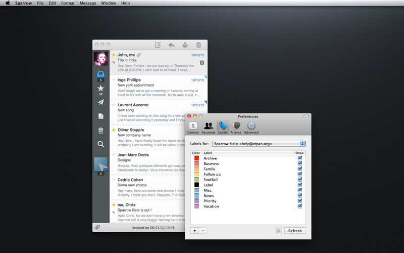This screenshot has width=404, height=253.
Task: Switch to the Accounts preferences tab
Action: pyautogui.click(x=208, y=127)
